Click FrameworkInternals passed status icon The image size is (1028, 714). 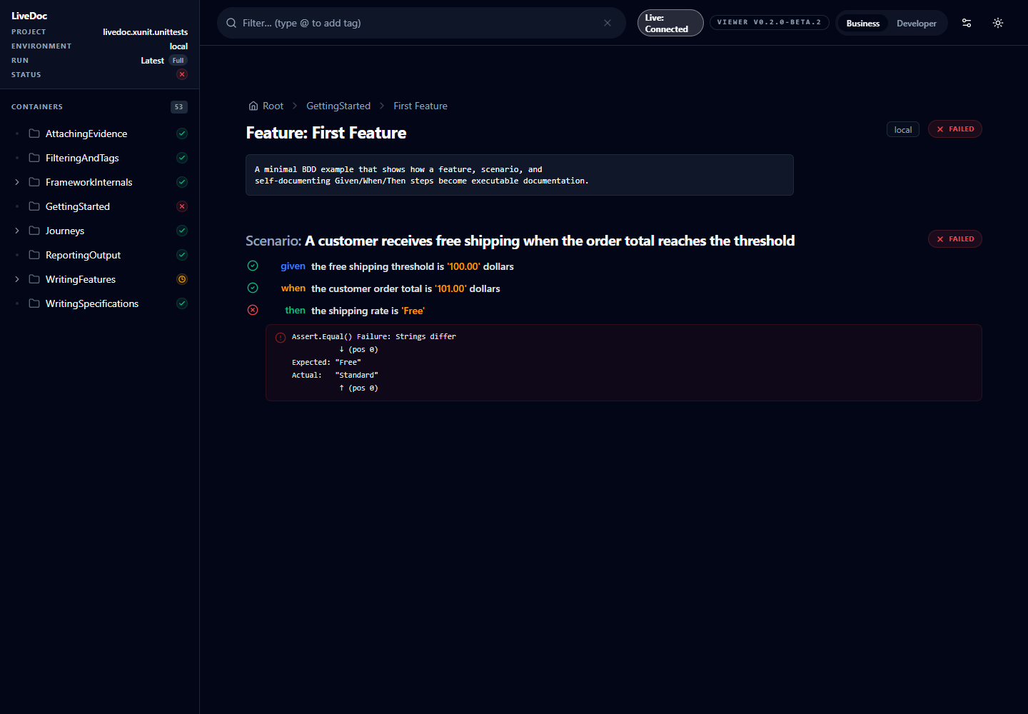(182, 182)
